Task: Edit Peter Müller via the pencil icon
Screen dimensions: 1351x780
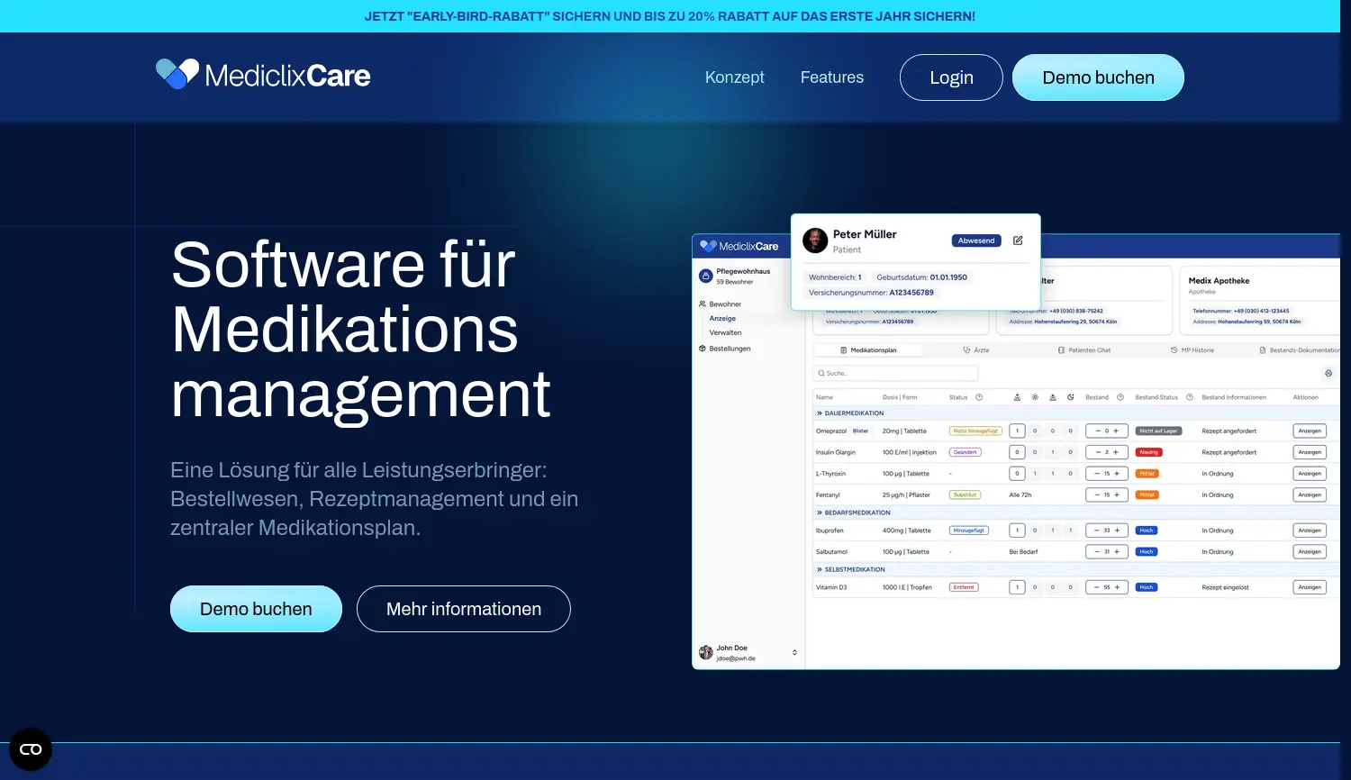Action: click(1018, 240)
